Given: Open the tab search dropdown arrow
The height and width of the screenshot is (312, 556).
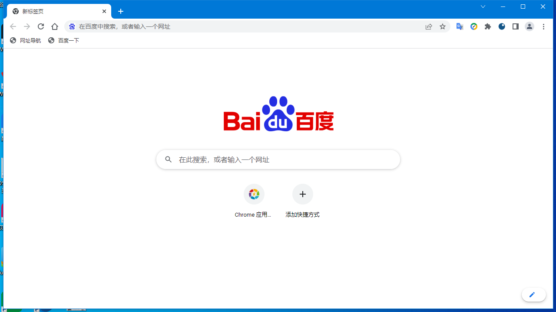Looking at the screenshot, I should [x=483, y=6].
